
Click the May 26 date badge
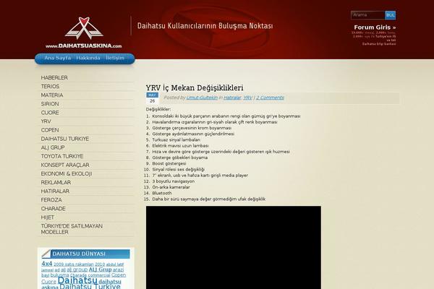(x=152, y=98)
